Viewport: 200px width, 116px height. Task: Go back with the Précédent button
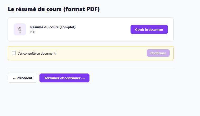coord(22,78)
